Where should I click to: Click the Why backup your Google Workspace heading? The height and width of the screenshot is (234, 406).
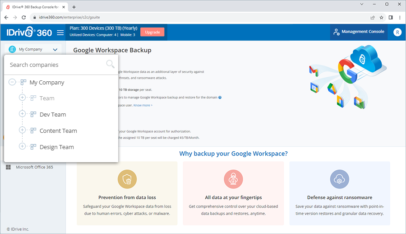[x=233, y=154]
